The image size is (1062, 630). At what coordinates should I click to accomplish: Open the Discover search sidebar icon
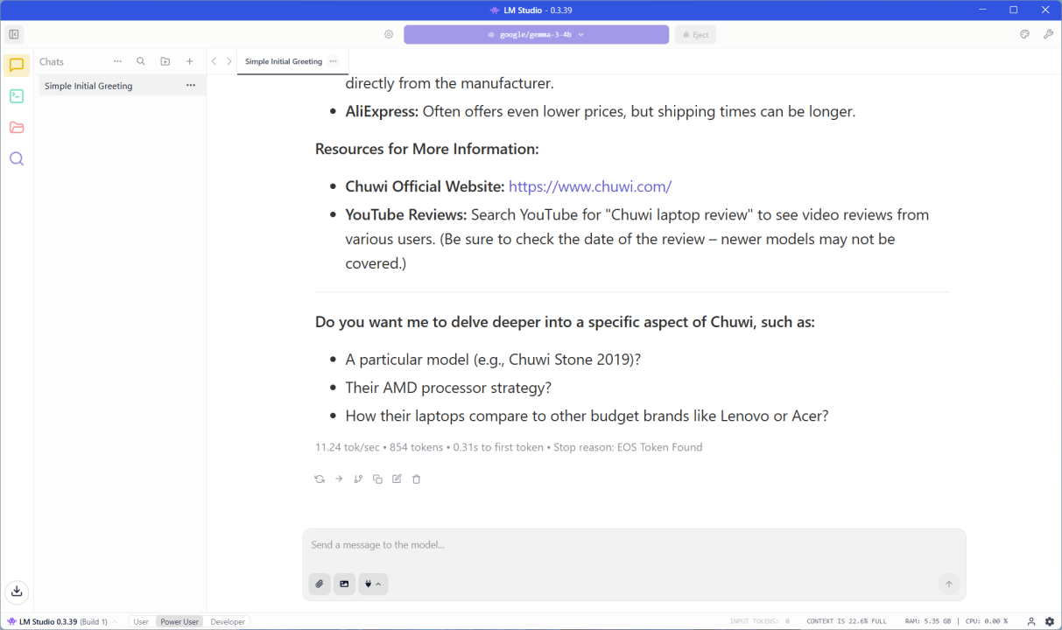(x=17, y=158)
